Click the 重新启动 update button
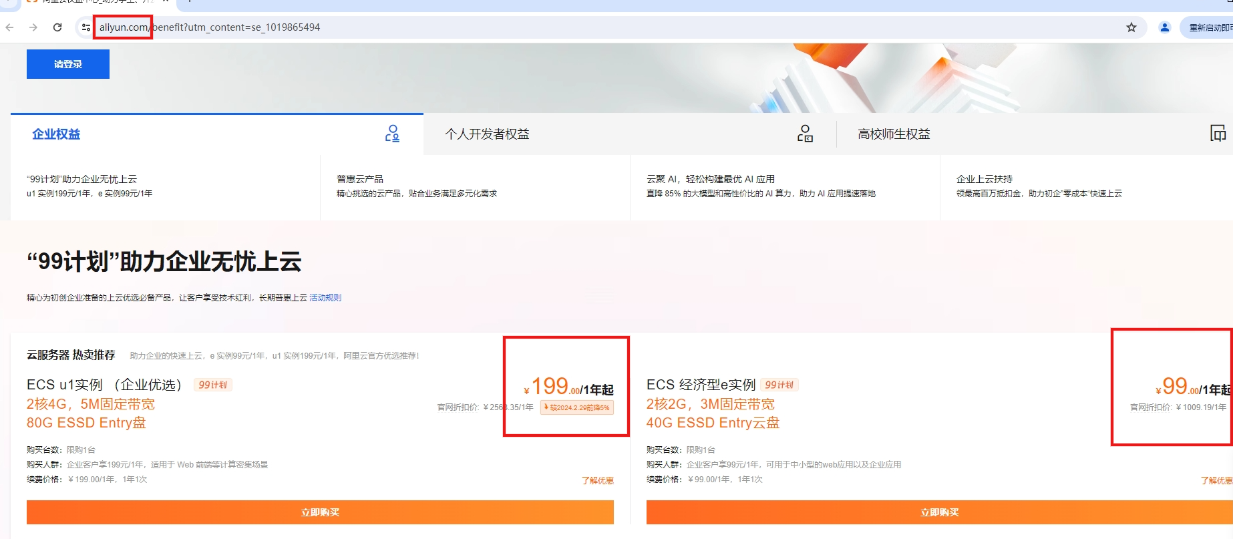 (x=1208, y=27)
